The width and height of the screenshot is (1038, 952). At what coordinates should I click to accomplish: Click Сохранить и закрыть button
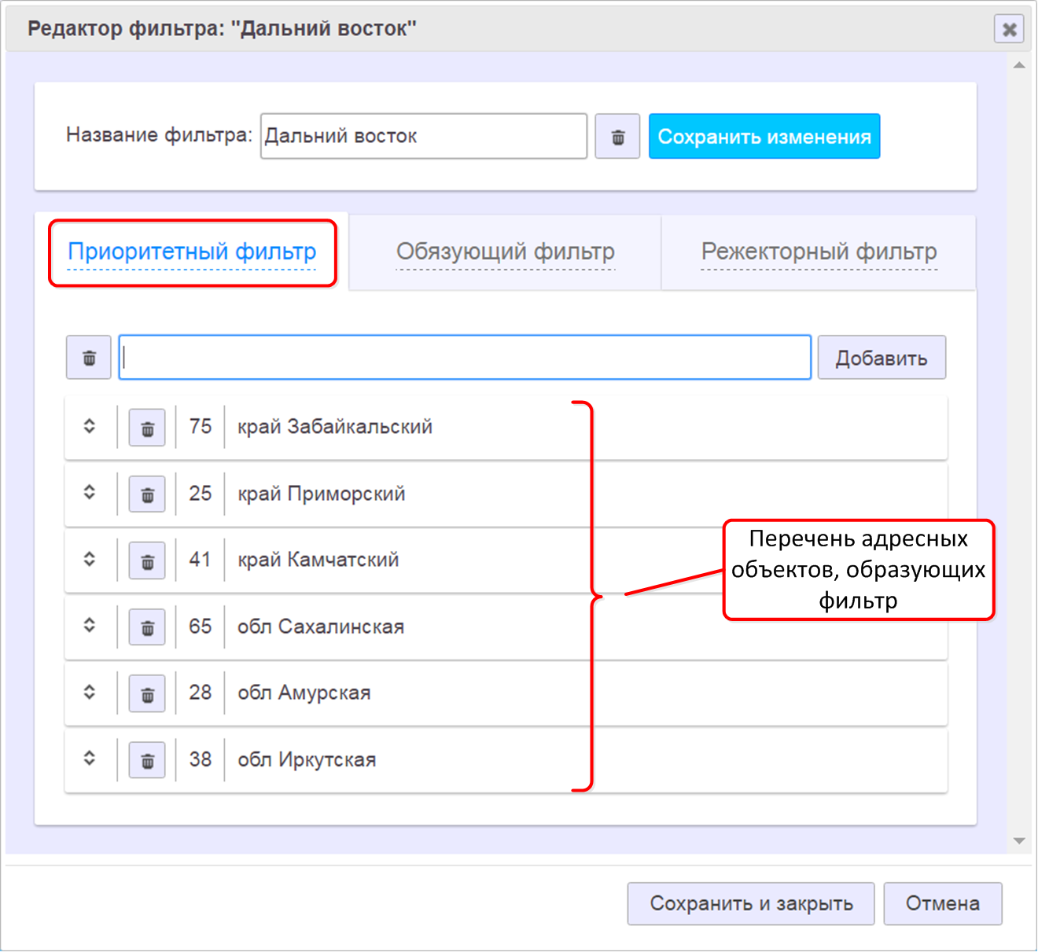[751, 904]
